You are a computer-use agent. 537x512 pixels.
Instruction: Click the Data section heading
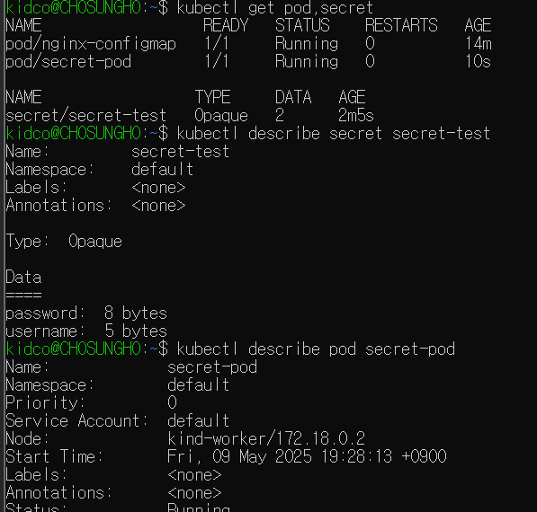pyautogui.click(x=23, y=277)
